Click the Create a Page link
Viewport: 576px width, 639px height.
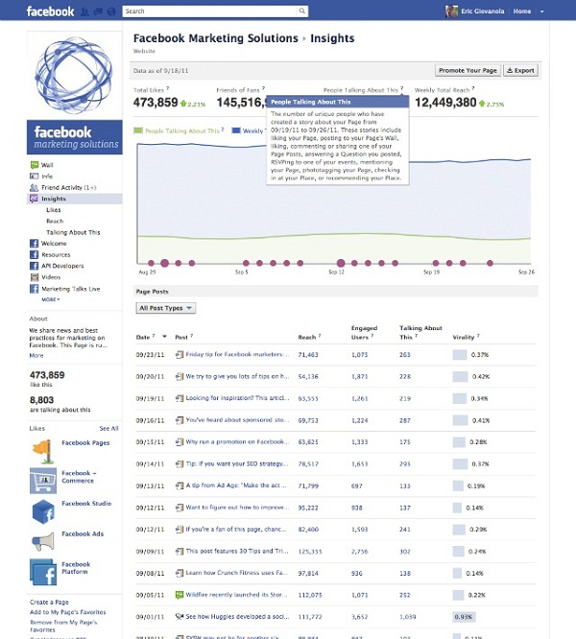tap(49, 602)
